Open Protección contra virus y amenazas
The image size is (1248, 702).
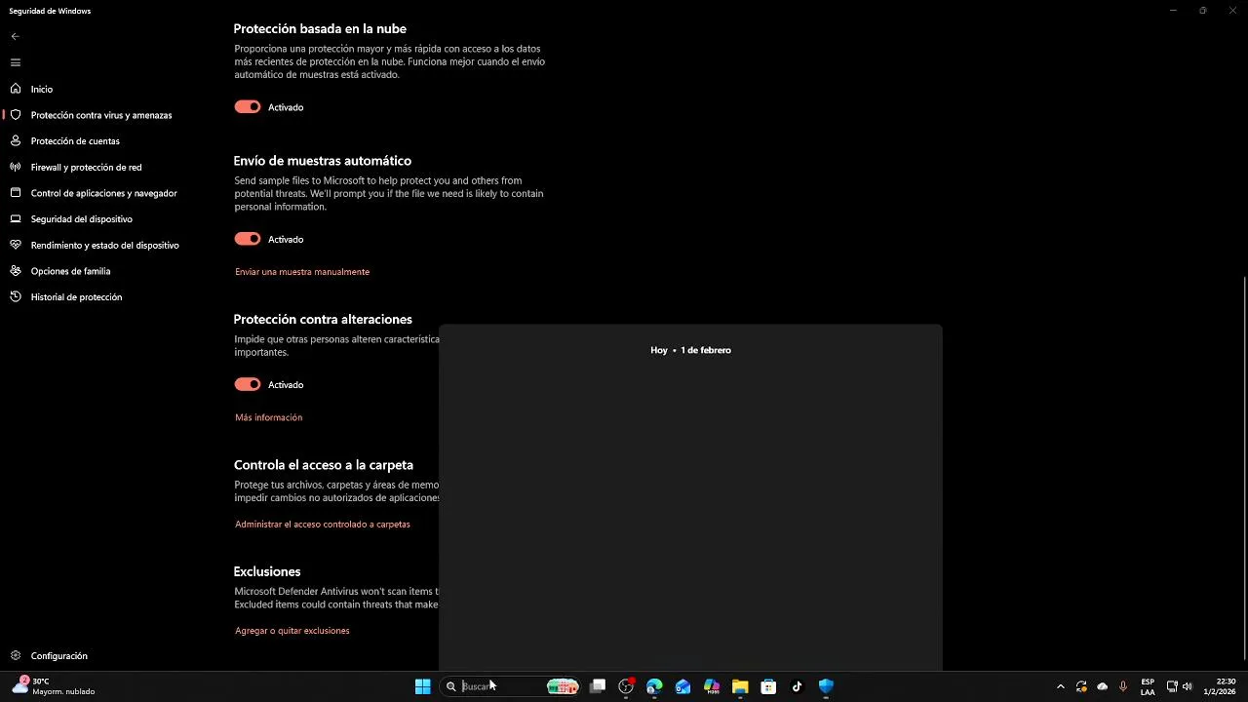click(x=101, y=115)
